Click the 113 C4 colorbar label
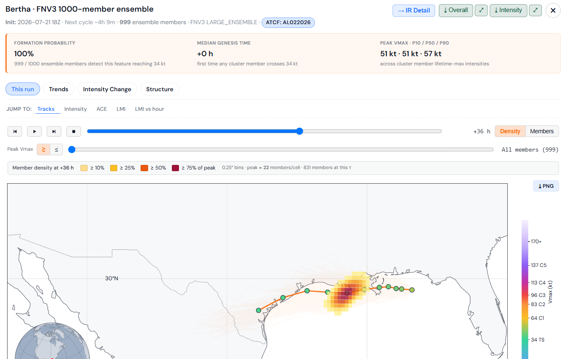564x359 pixels. 538,283
